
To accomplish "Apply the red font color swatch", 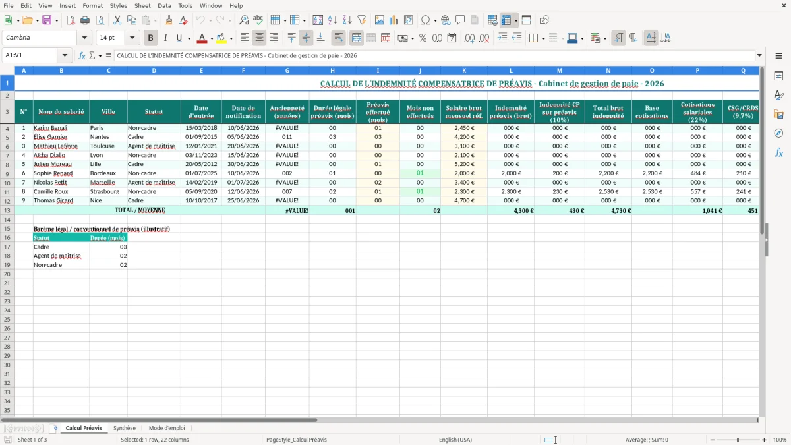I will [x=202, y=38].
